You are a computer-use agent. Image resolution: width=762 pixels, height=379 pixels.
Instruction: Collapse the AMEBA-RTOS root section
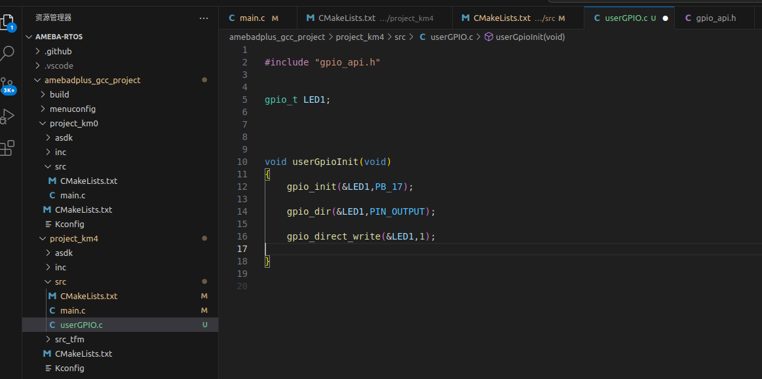[x=120, y=37]
